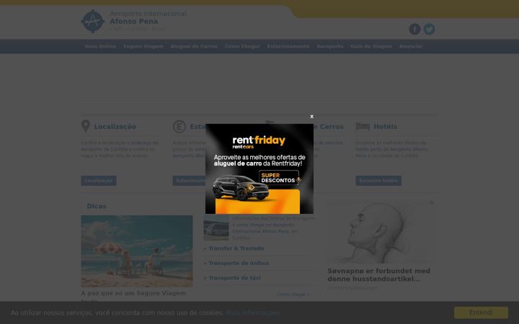Open Como Chegar menu item

[242, 46]
